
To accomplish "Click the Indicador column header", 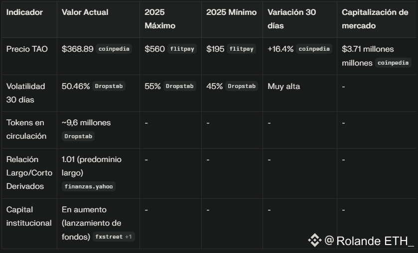I will [24, 12].
